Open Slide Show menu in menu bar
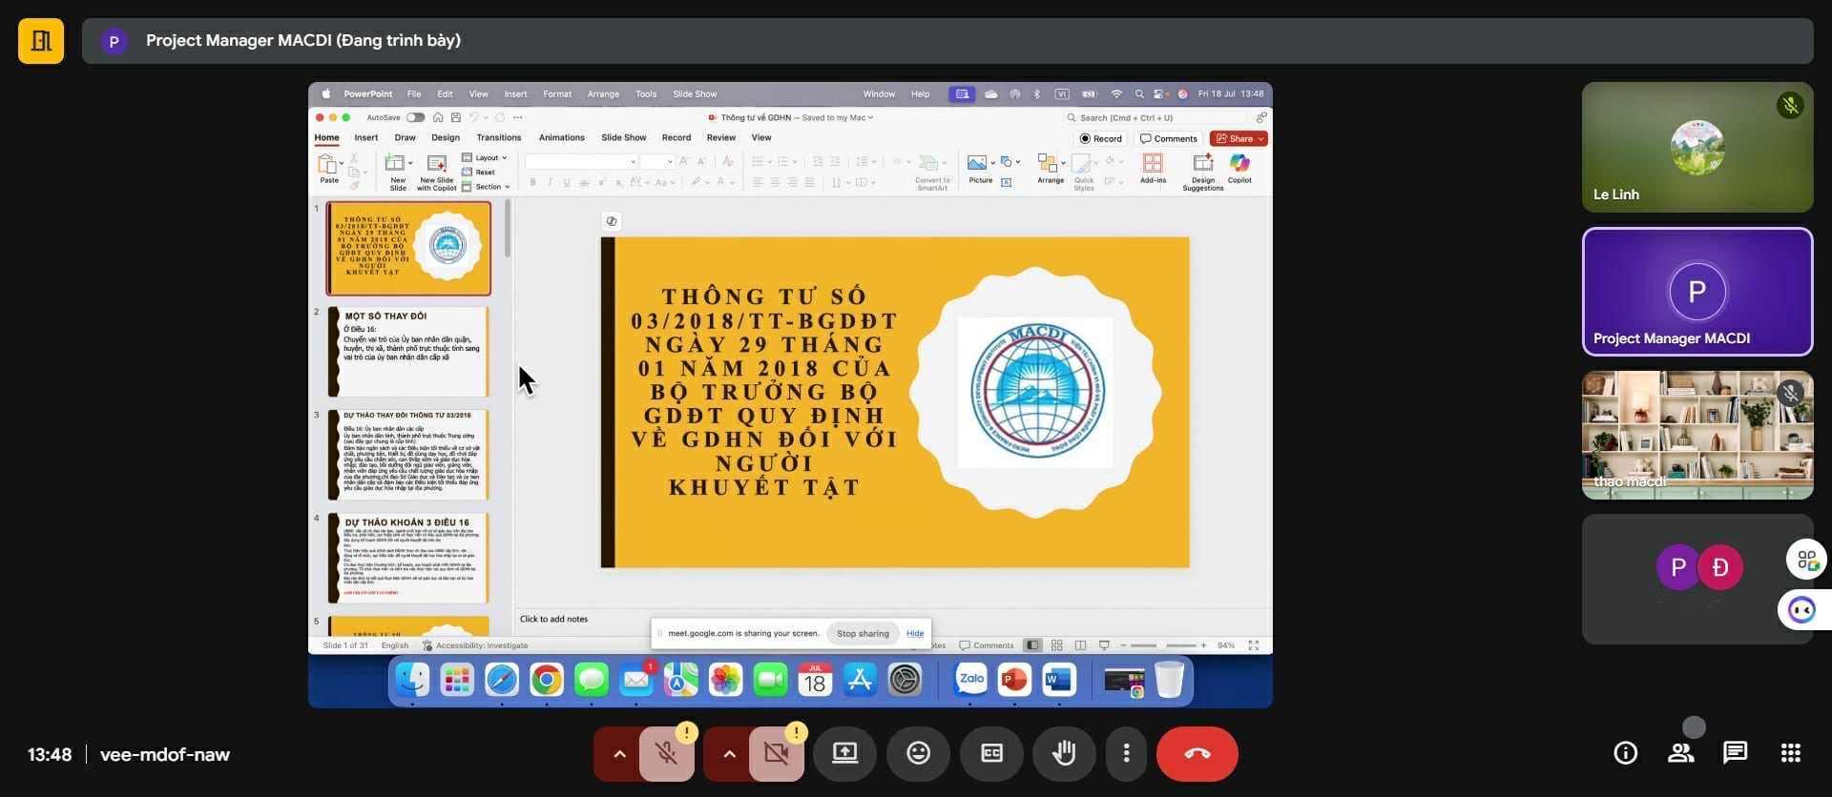 694,94
